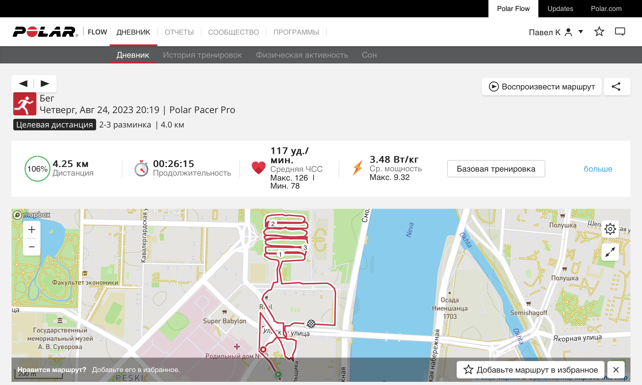Click the Mapbox logo
The image size is (642, 385).
pos(32,215)
